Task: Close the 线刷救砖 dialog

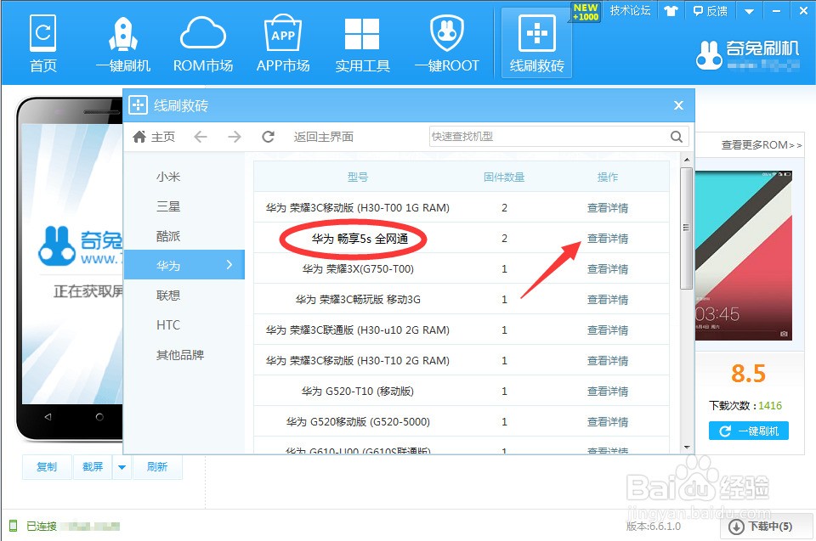Action: click(x=678, y=105)
